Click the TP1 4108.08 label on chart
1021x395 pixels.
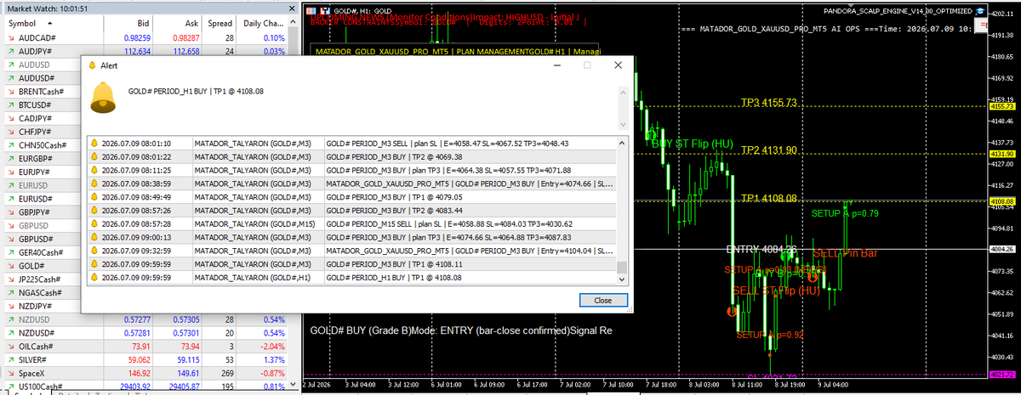tap(768, 198)
